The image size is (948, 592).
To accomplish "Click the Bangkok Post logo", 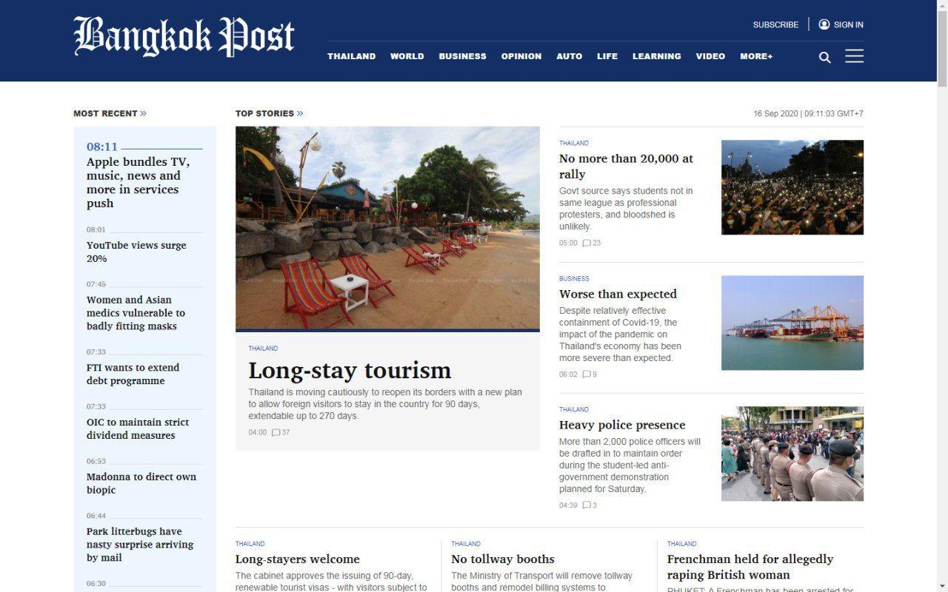I will (x=184, y=36).
